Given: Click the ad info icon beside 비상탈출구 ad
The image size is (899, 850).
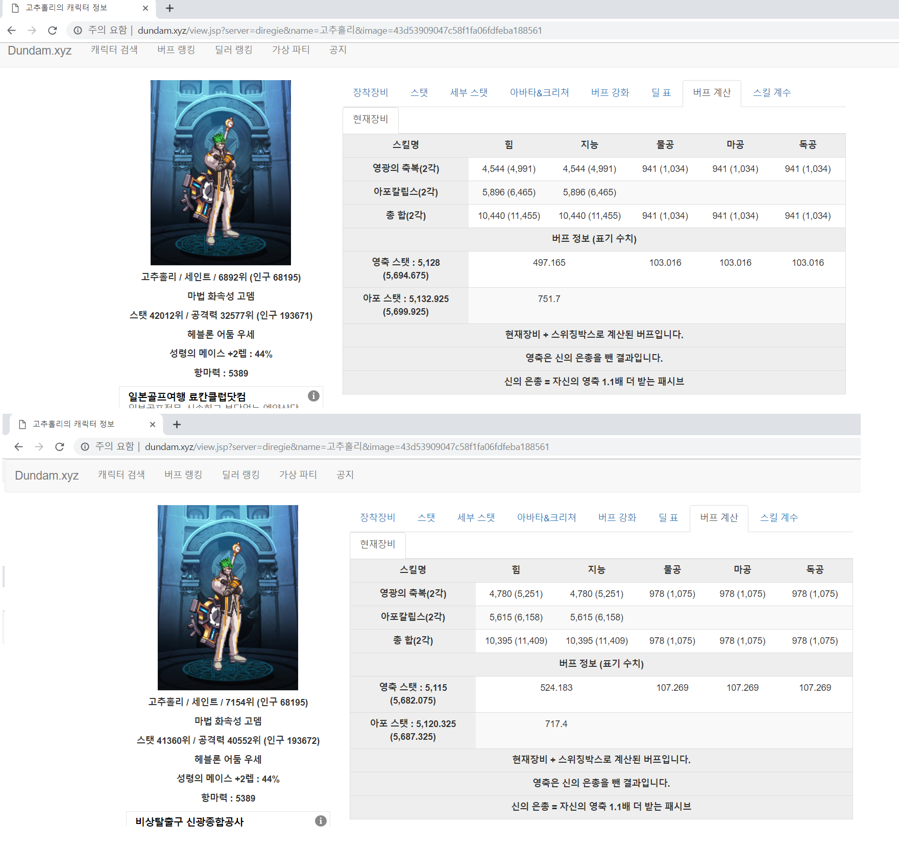Looking at the screenshot, I should point(321,821).
